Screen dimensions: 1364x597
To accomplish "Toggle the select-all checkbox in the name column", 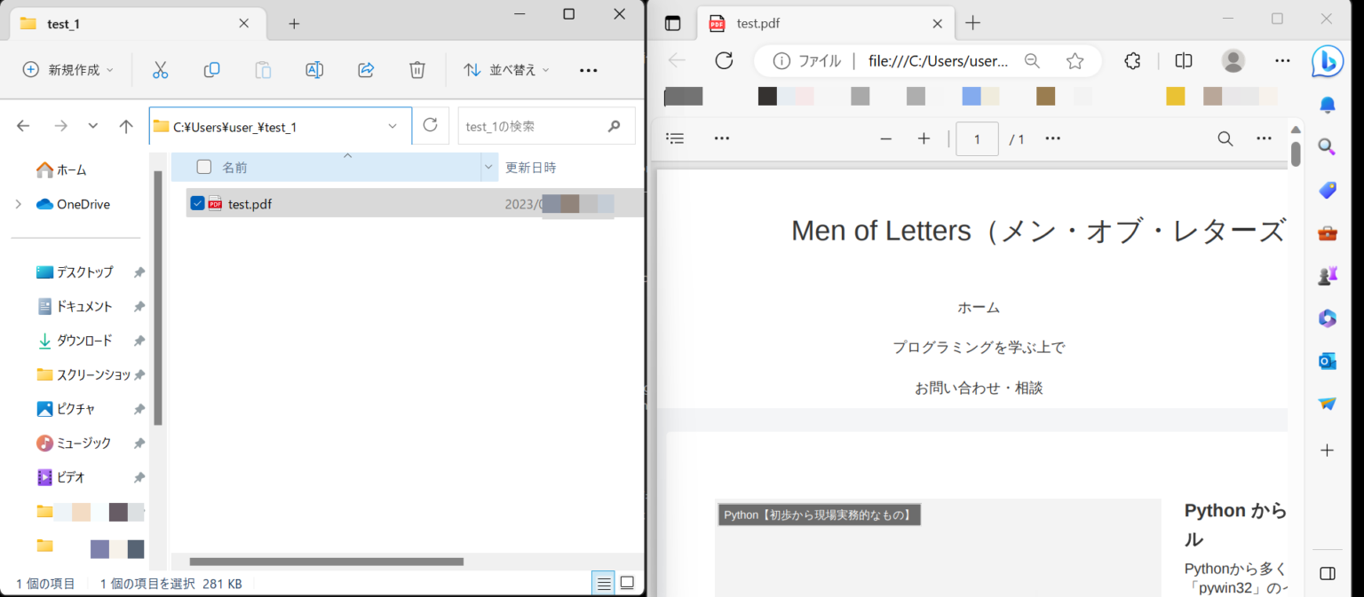I will tap(203, 166).
